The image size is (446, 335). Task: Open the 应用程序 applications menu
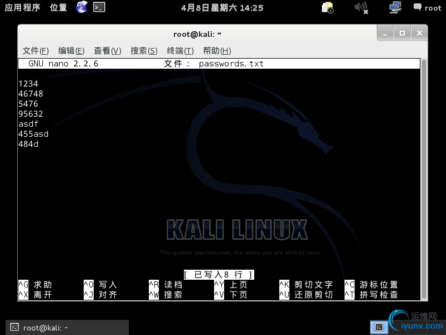tap(22, 7)
